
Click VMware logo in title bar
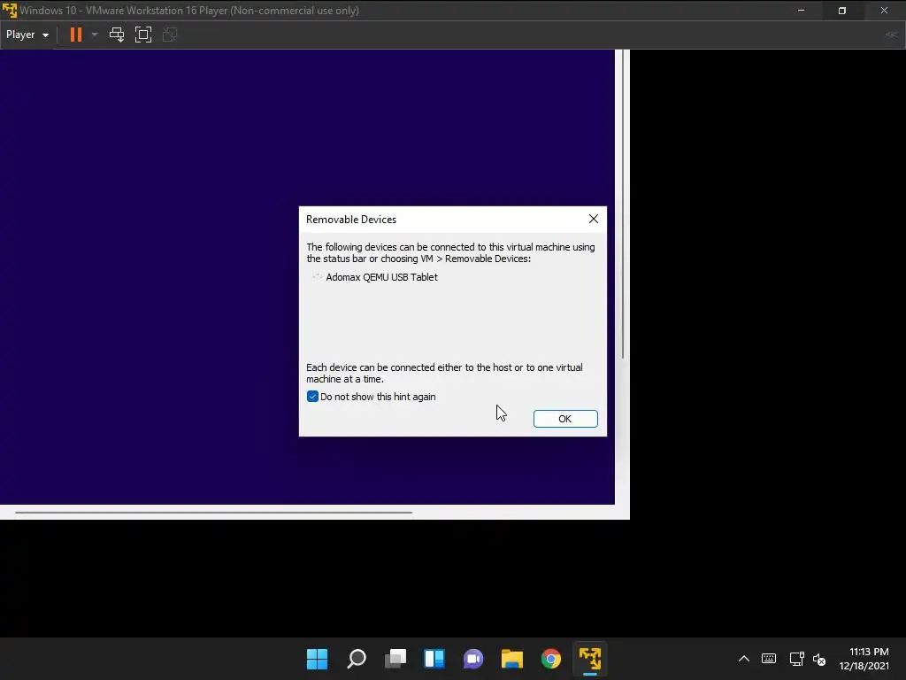10,11
